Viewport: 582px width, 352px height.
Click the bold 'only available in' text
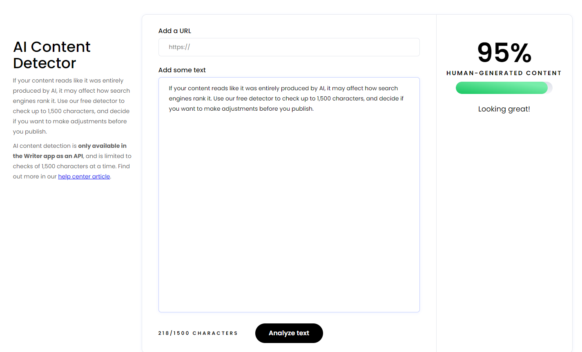click(x=102, y=146)
